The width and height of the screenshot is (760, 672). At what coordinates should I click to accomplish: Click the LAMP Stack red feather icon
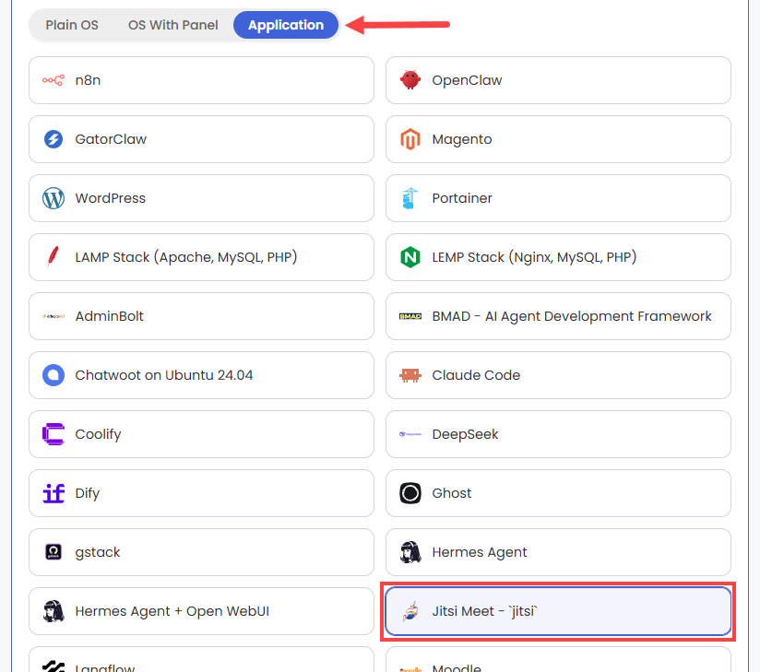pos(53,257)
